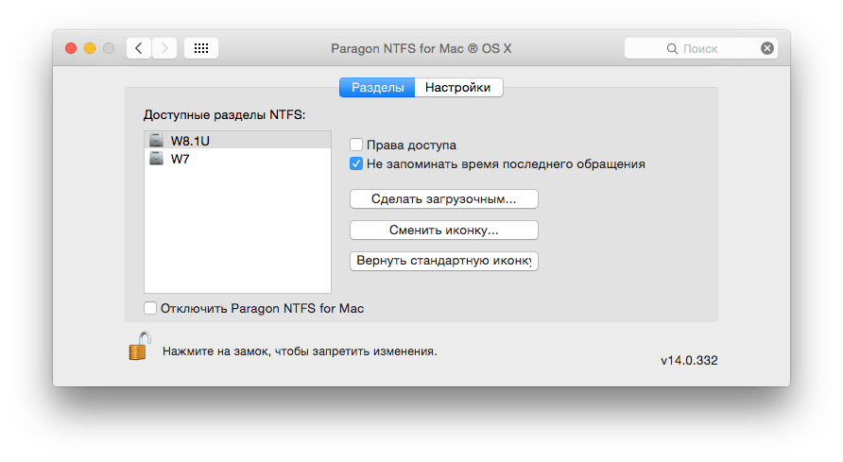Viewport: 843px width, 462px height.
Task: Clear the search field with X icon
Action: tap(767, 48)
